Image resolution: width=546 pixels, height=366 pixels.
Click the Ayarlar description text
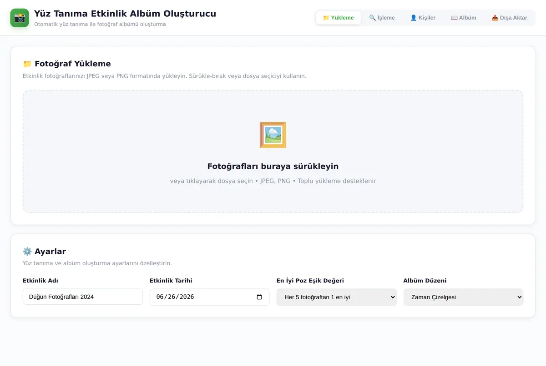(97, 263)
